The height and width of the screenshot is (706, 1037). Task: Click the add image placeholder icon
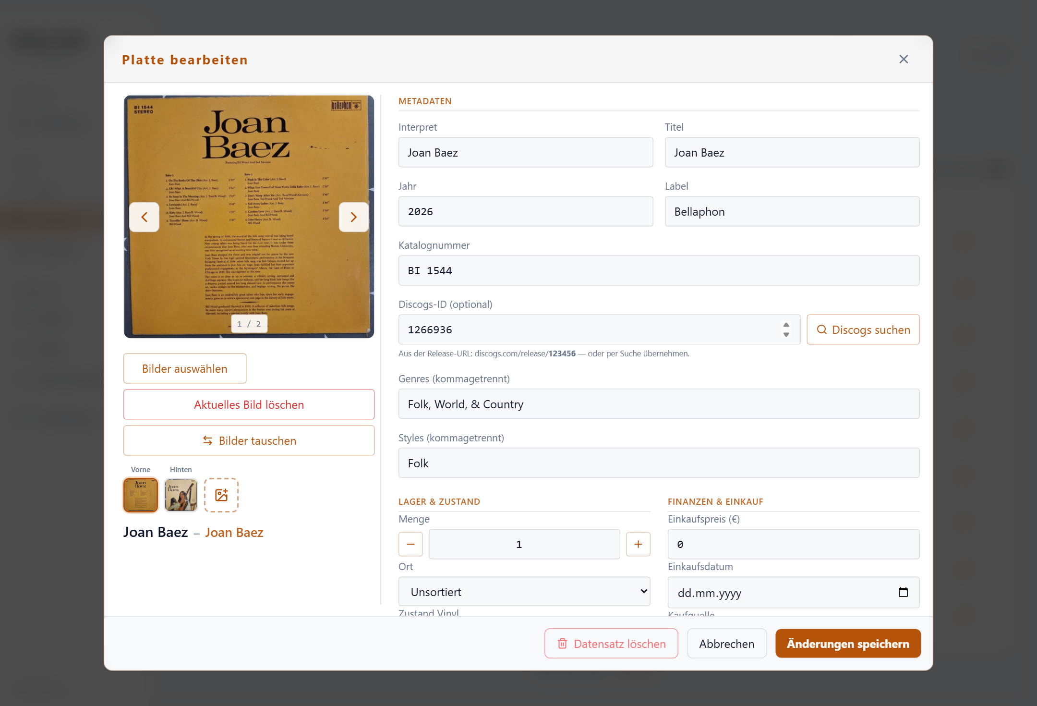tap(221, 495)
